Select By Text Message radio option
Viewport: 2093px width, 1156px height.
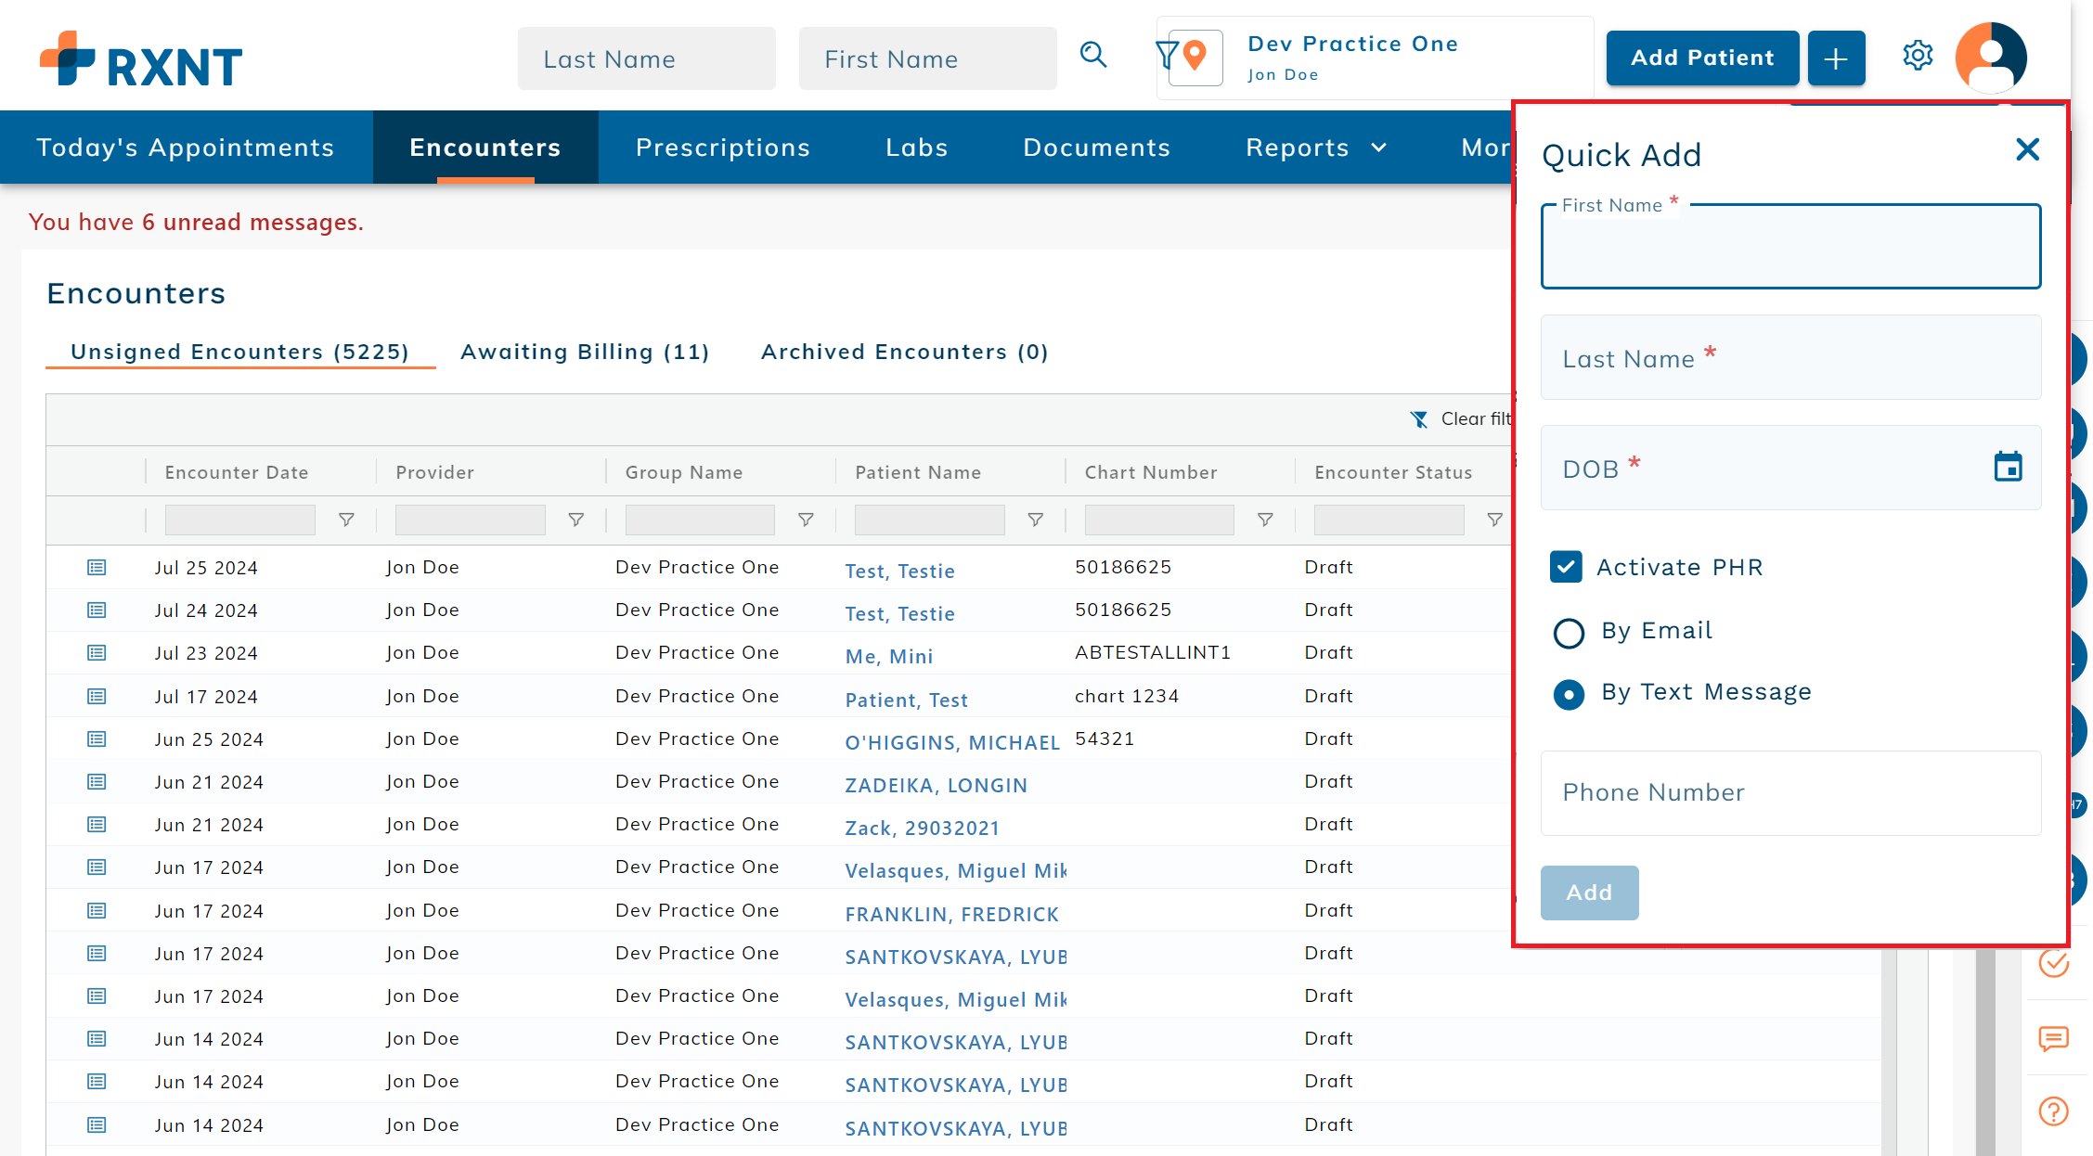point(1569,694)
